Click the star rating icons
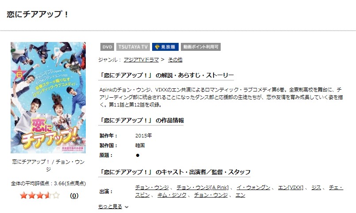Image resolution: width=356 pixels, height=213 pixels. pos(40,195)
